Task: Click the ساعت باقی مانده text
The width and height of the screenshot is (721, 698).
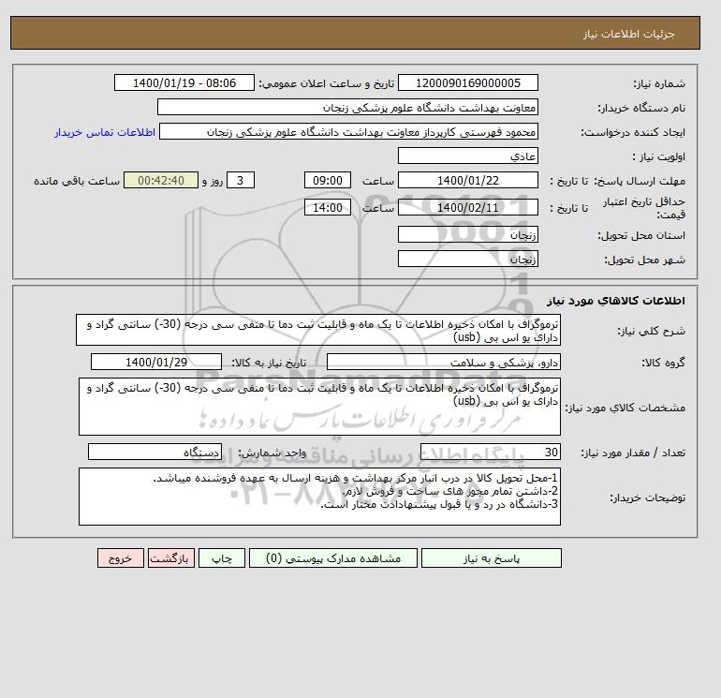Action: point(77,181)
